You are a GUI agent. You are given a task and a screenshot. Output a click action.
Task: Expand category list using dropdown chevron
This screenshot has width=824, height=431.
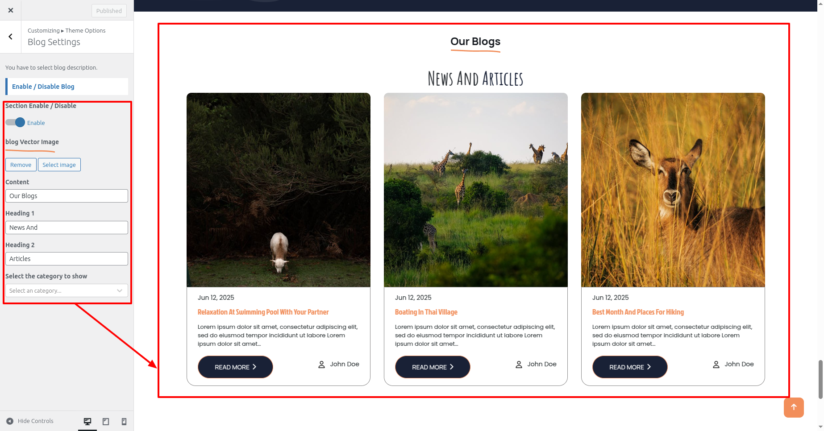[x=120, y=290]
